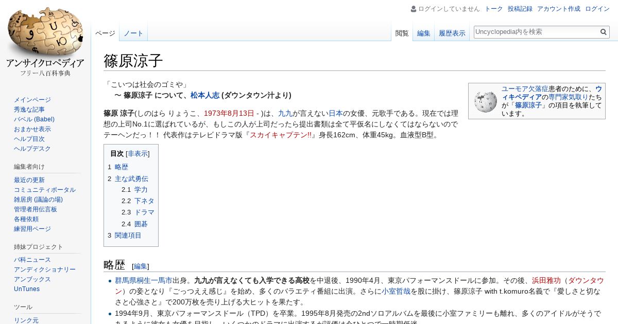Viewport: 618px width, 324px height.
Task: Jump to 関連項目 contents entry
Action: [128, 236]
